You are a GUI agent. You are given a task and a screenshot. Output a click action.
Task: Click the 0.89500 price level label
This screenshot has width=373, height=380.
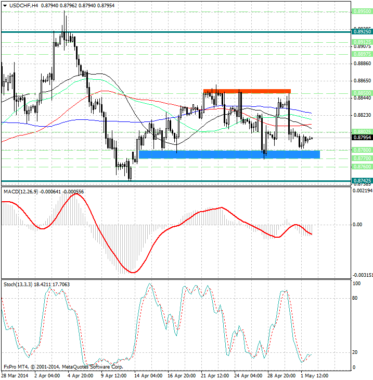tap(362, 11)
